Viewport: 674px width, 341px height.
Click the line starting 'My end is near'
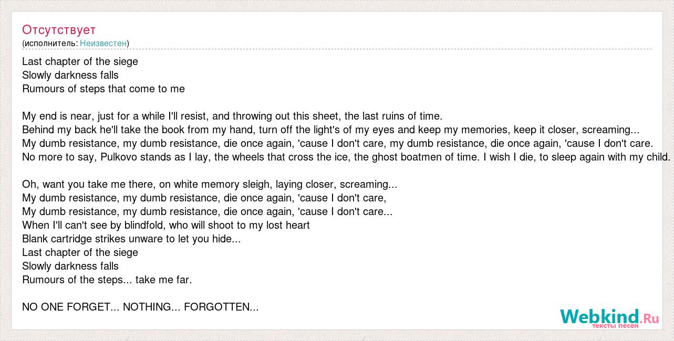point(232,116)
